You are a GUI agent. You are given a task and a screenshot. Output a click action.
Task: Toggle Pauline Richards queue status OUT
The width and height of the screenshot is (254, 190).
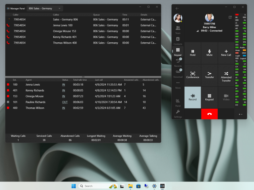point(65,102)
